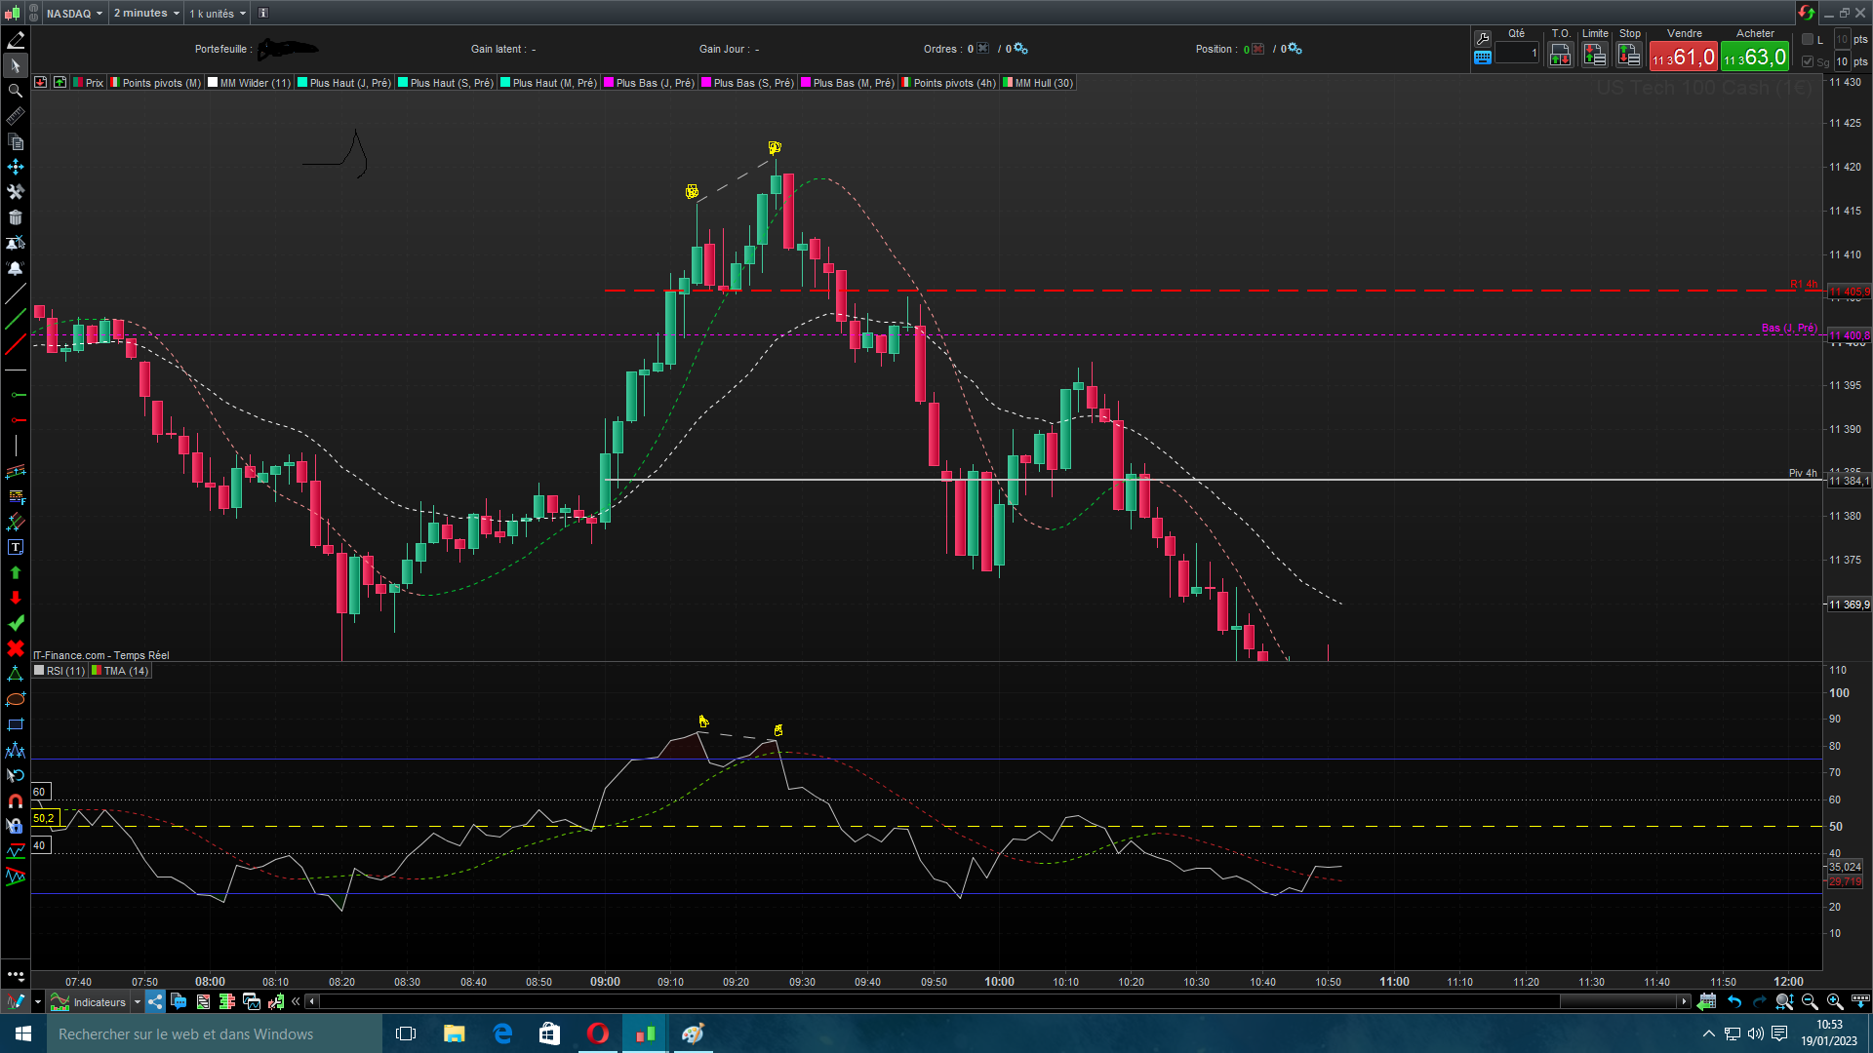Click the Stop order icon
Image resolution: width=1873 pixels, height=1053 pixels.
point(1629,56)
